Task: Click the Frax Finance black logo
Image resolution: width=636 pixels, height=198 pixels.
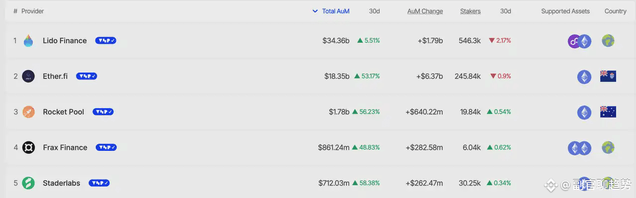Action: pyautogui.click(x=28, y=147)
